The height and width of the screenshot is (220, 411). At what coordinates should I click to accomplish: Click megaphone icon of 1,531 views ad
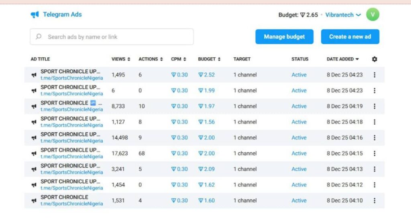pyautogui.click(x=34, y=201)
